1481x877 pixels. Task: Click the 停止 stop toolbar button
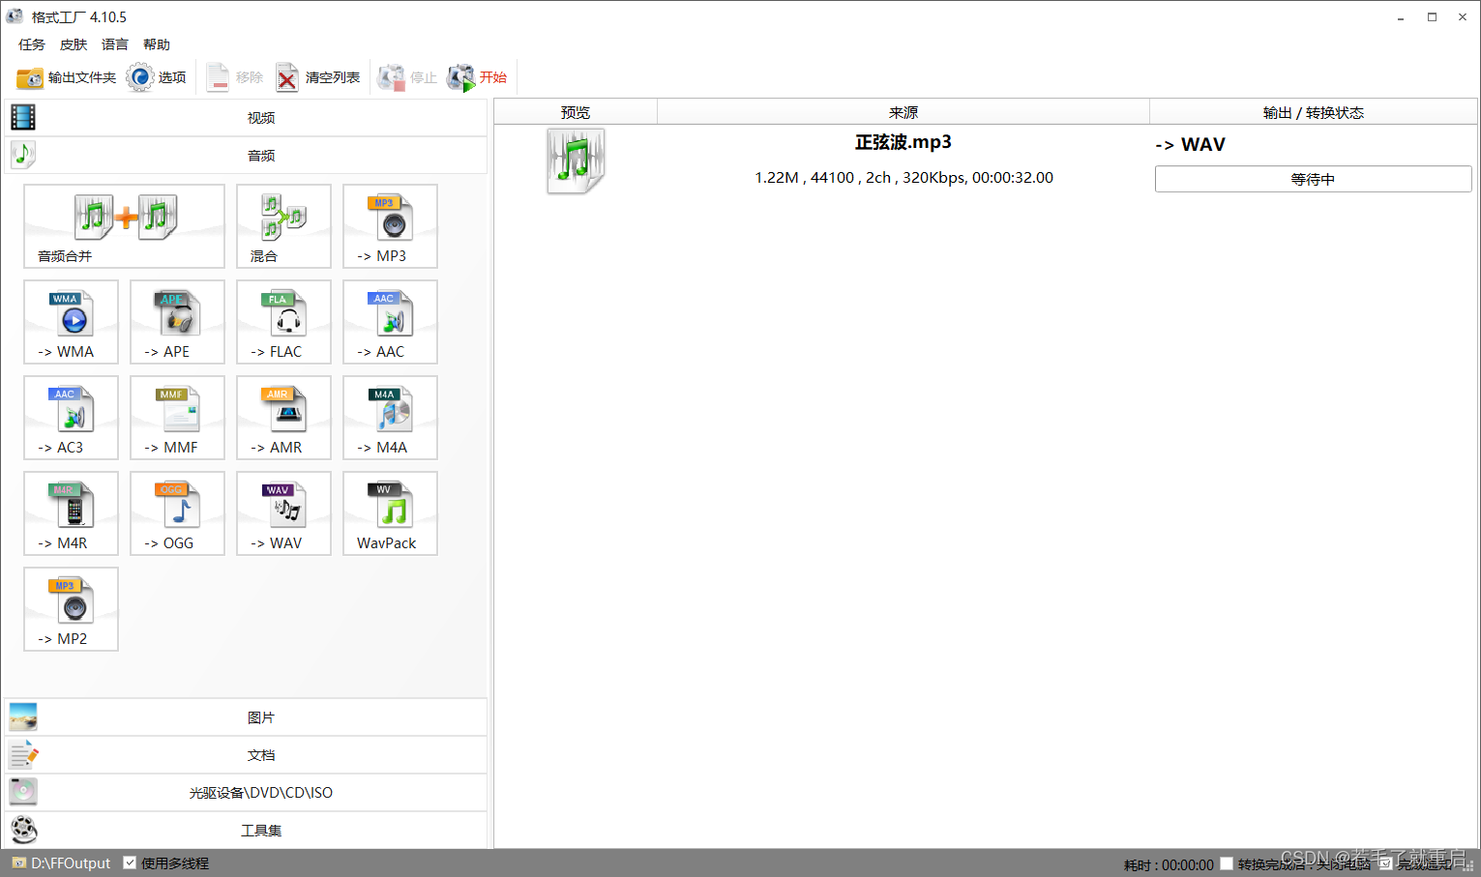point(407,77)
